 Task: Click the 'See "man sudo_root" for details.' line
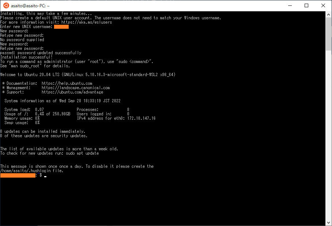35,66
